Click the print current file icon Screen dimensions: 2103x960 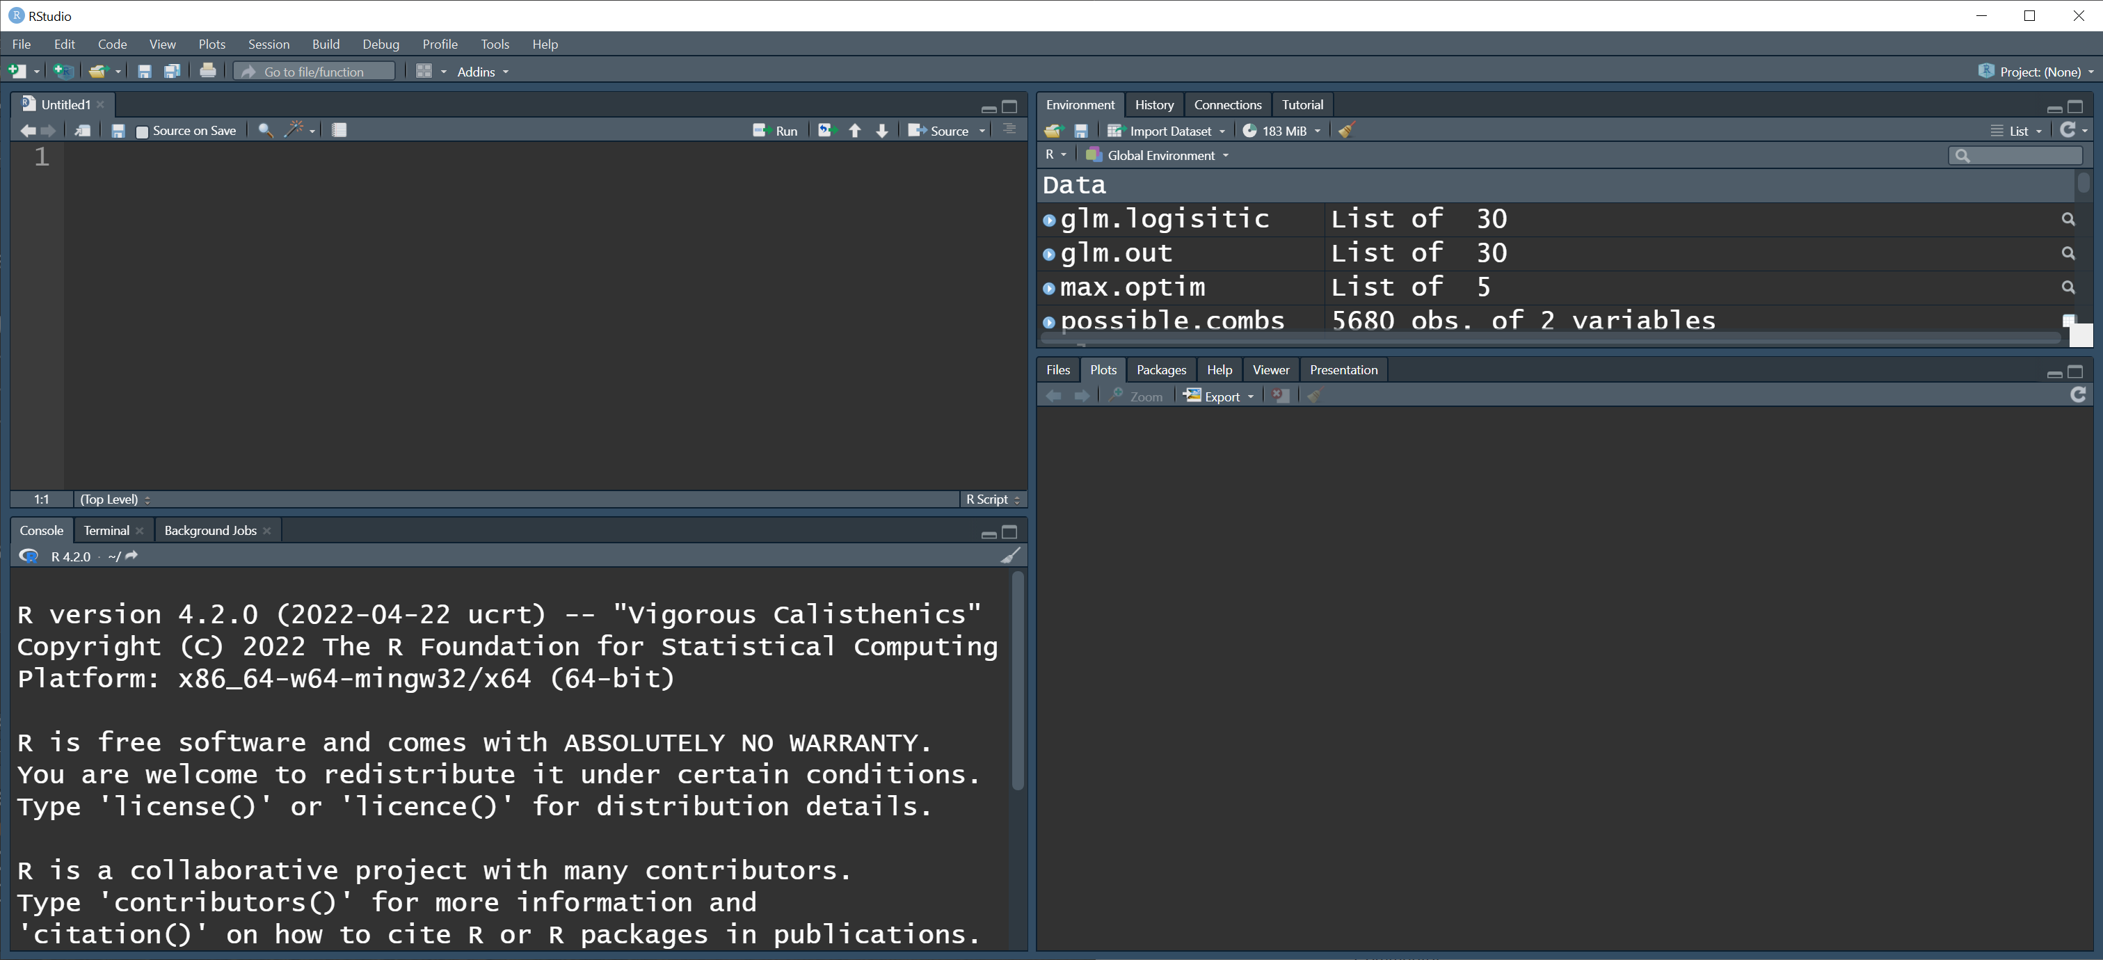tap(208, 71)
